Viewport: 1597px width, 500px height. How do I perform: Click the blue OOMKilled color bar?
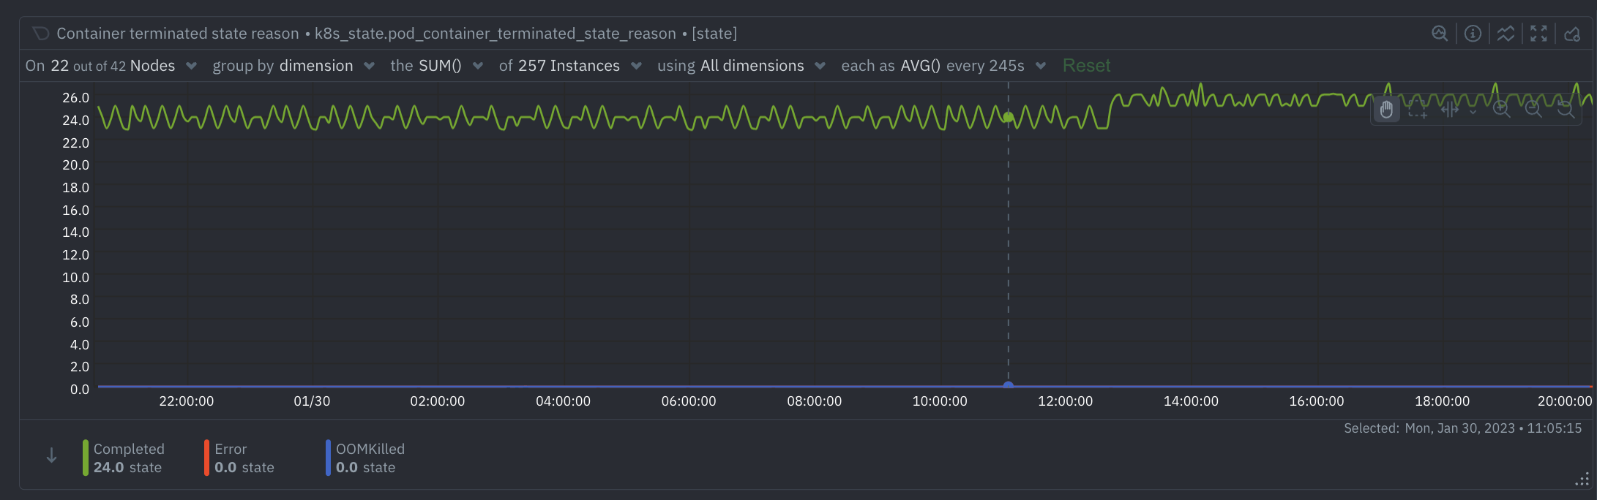[x=328, y=458]
